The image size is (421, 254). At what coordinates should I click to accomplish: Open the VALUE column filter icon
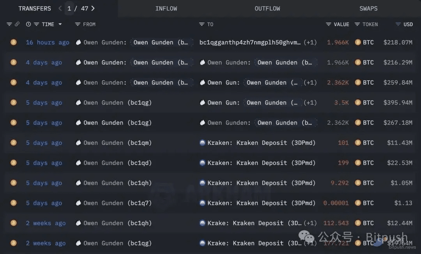[328, 24]
